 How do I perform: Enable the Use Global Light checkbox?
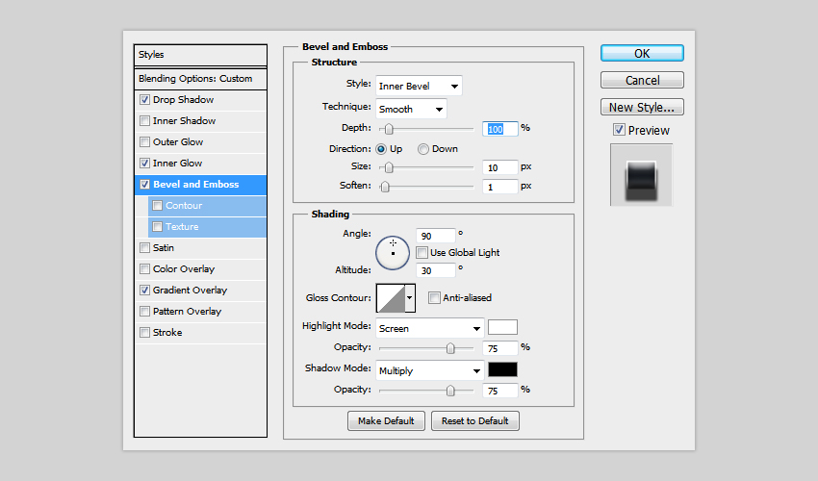point(422,253)
